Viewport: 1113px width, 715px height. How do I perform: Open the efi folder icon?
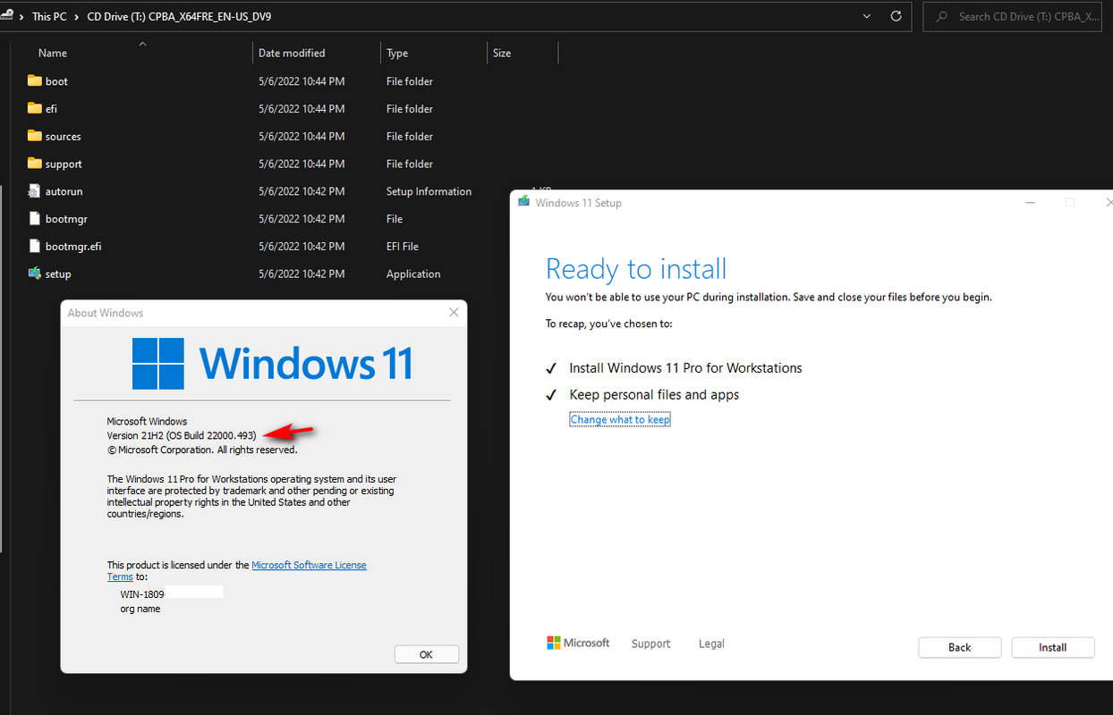(x=35, y=108)
